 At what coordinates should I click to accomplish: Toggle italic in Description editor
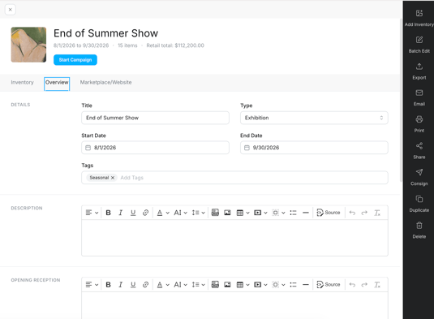120,213
